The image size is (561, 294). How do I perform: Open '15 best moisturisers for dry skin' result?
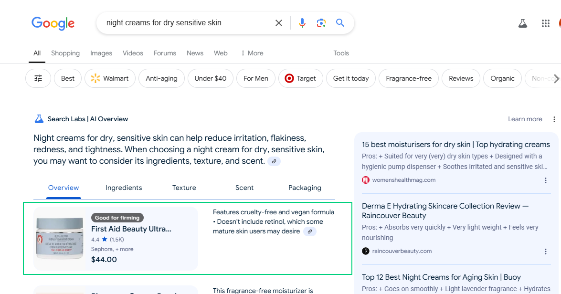456,145
